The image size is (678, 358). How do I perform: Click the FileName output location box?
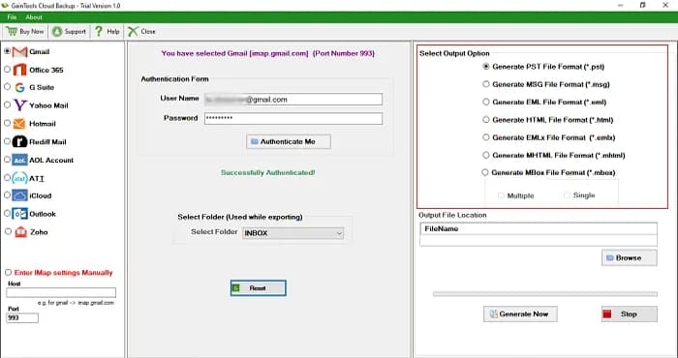[539, 234]
